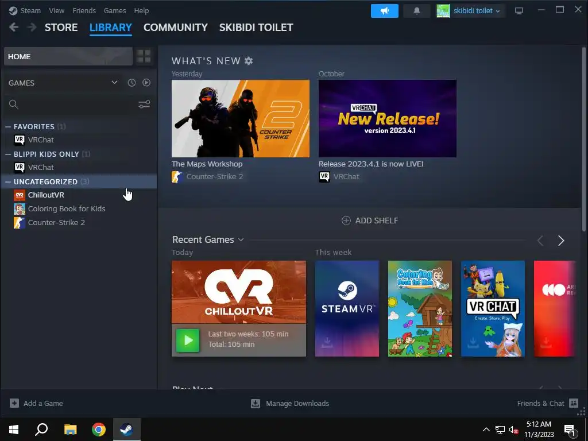Select the SteamVR game card
The width and height of the screenshot is (588, 441).
click(347, 308)
